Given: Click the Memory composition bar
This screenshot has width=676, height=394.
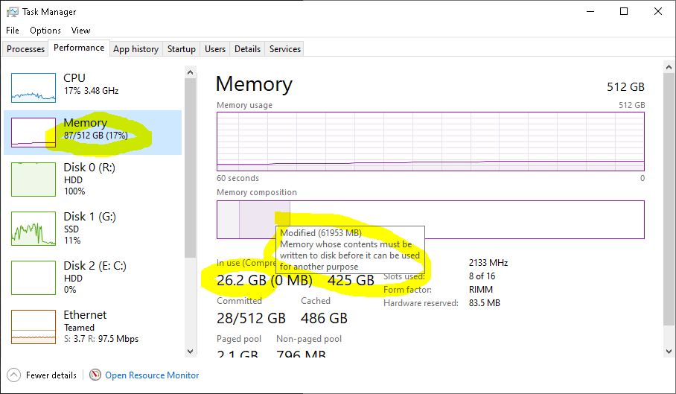Looking at the screenshot, I should tap(462, 220).
